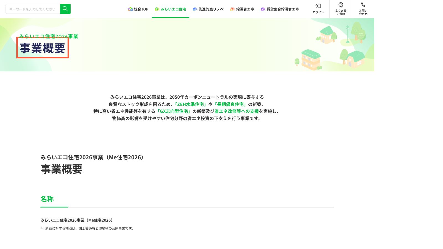Image resolution: width=443 pixels, height=249 pixels.
Task: Click the 名称 section heading
Action: click(x=47, y=199)
